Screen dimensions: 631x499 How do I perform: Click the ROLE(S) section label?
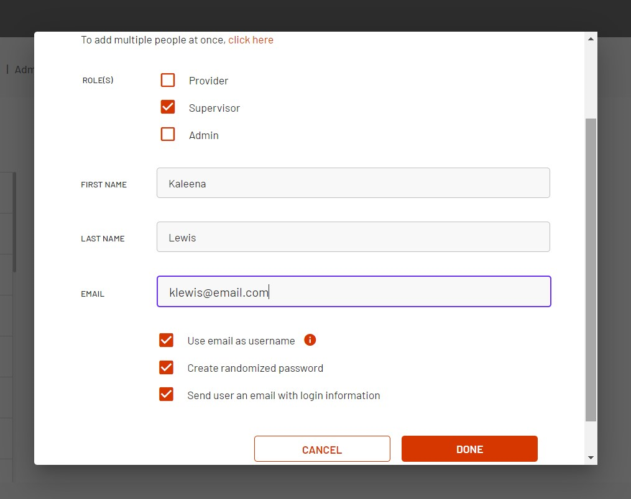[x=98, y=80]
